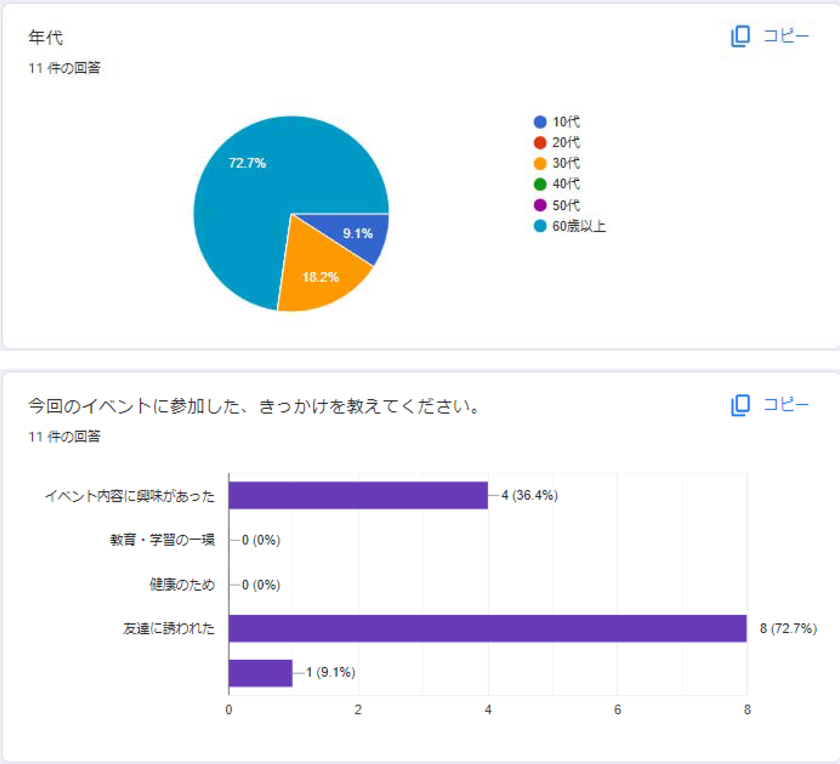Click the 50代 purple legend marker
The image size is (840, 764).
coord(540,205)
